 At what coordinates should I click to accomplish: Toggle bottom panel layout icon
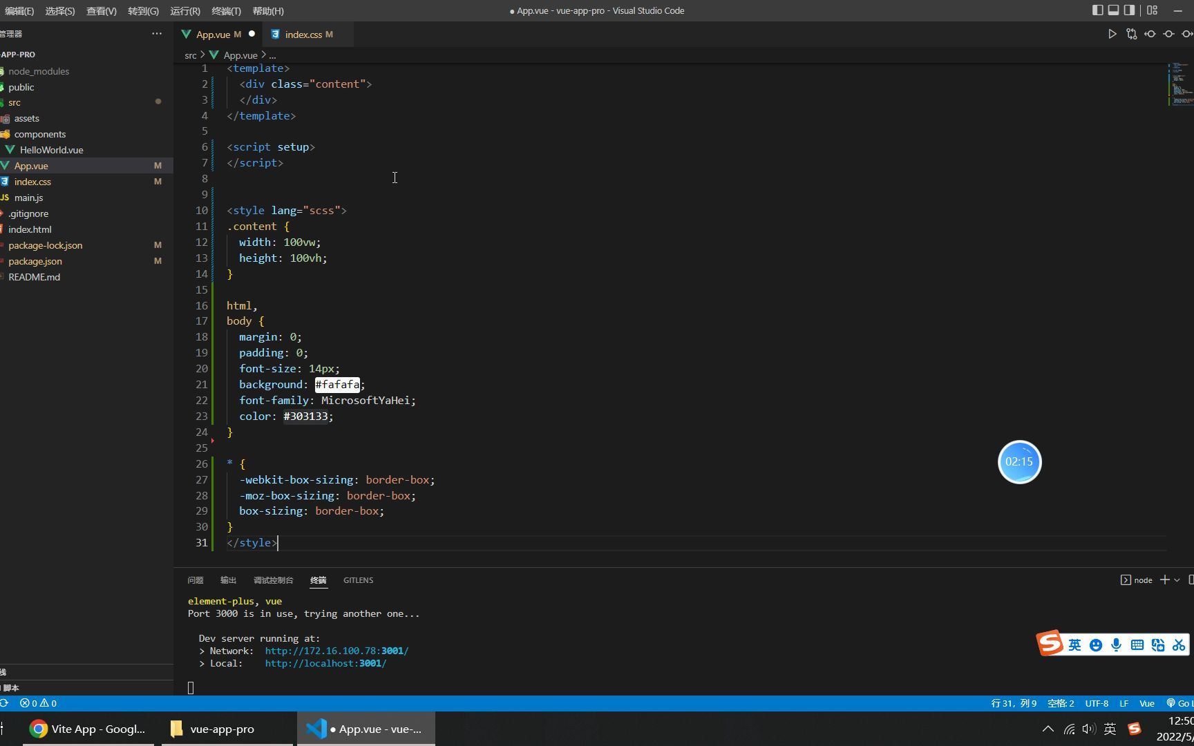[1113, 10]
